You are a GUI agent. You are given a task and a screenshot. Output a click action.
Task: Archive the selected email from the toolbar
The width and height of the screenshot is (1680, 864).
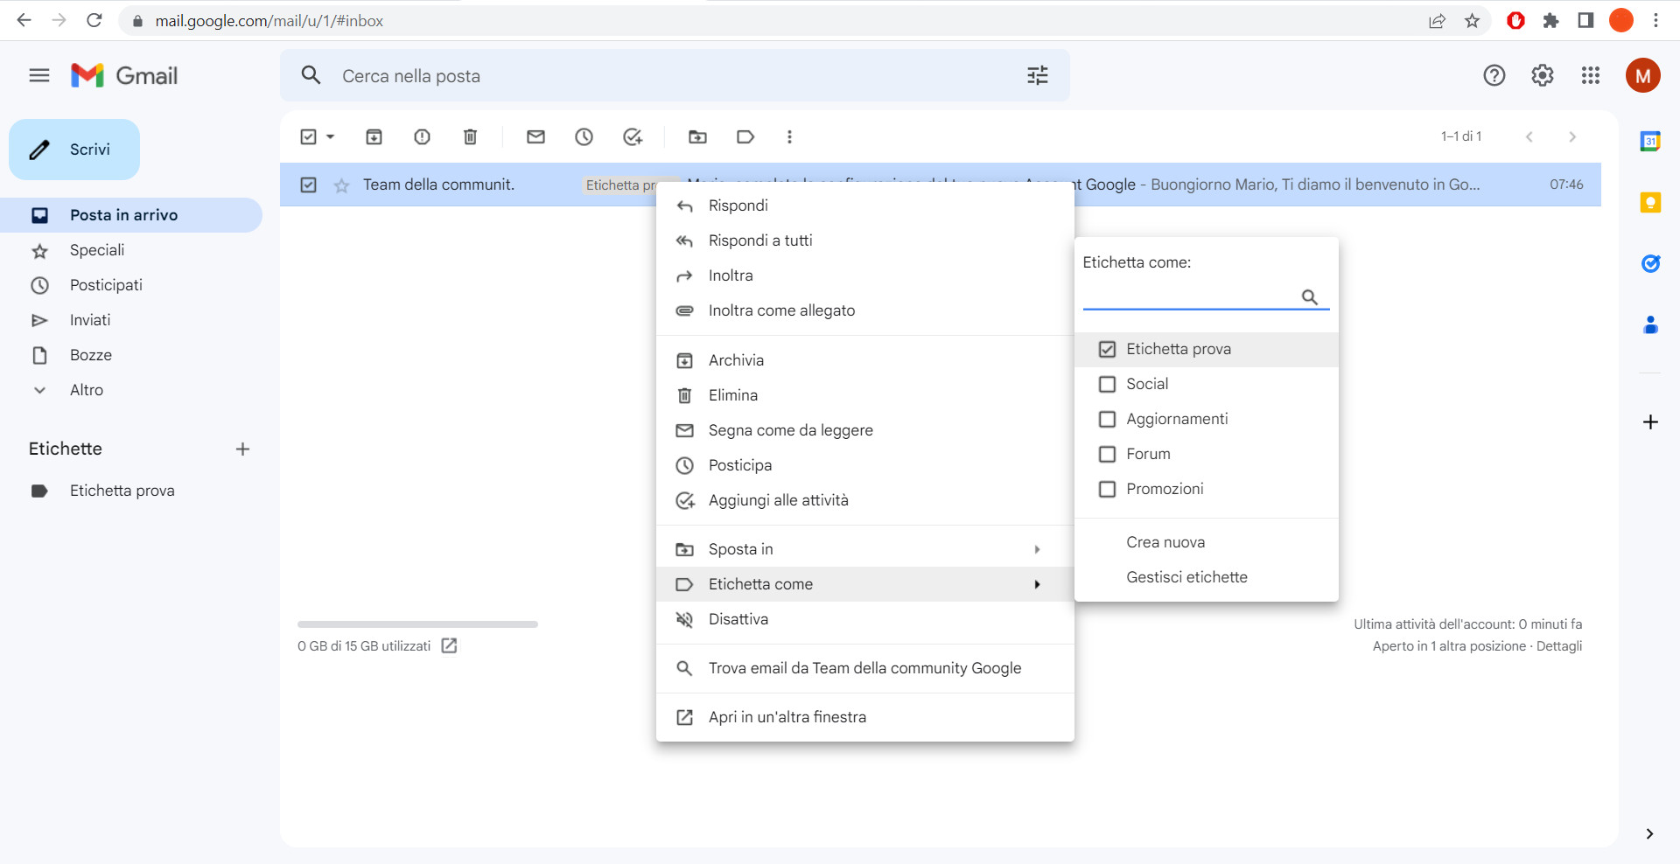374,137
